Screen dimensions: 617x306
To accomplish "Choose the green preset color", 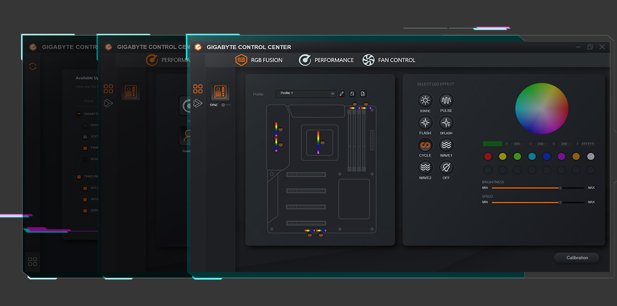I will (518, 156).
